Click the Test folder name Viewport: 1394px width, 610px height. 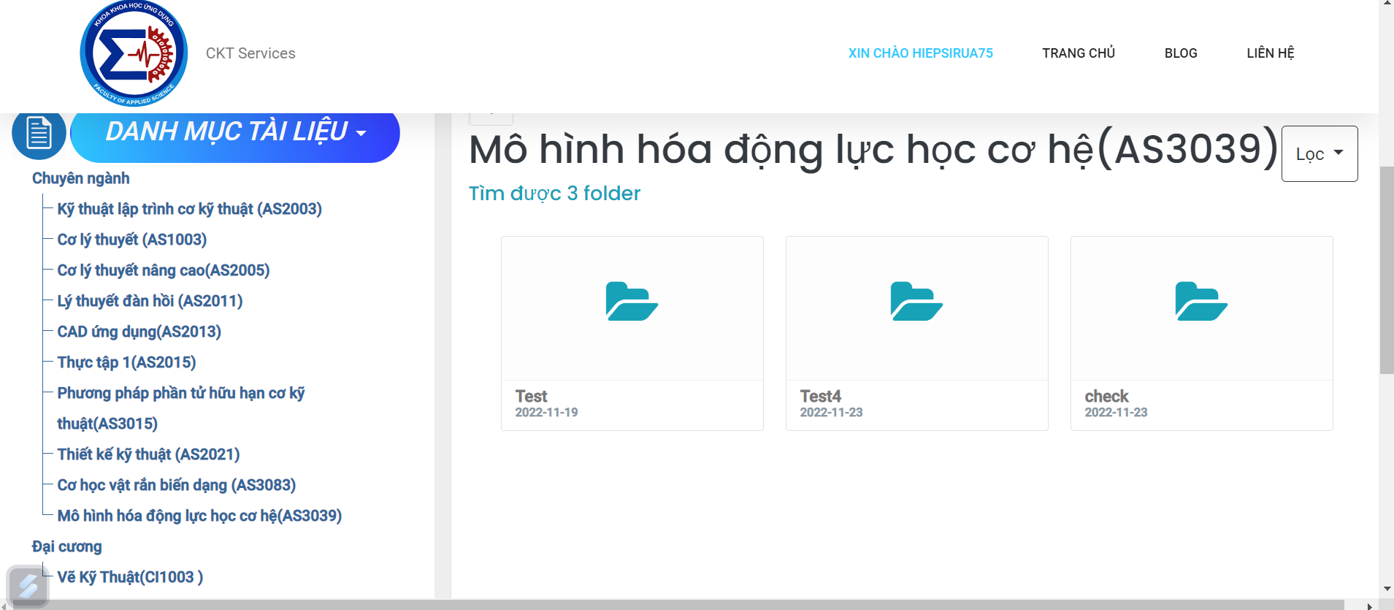531,396
